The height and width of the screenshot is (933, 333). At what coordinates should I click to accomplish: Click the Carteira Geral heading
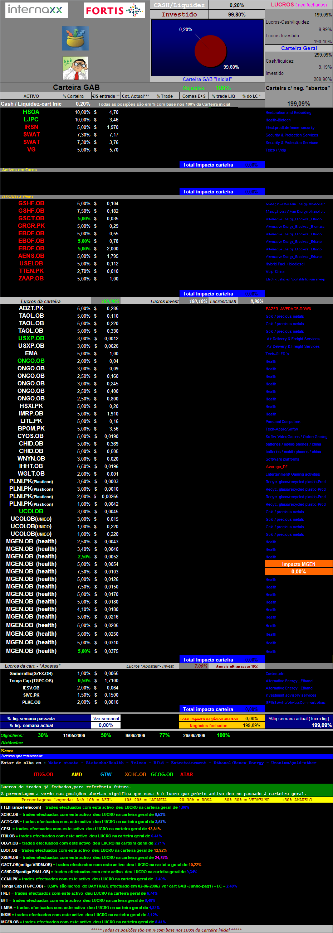pyautogui.click(x=299, y=48)
